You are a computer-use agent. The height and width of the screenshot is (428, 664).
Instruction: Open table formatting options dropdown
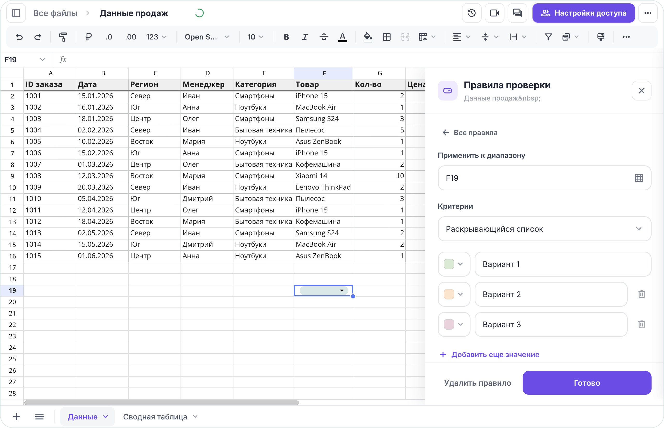click(x=427, y=37)
